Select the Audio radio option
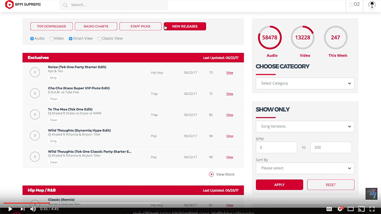Viewport: 381px width, 214px height. (x=32, y=39)
